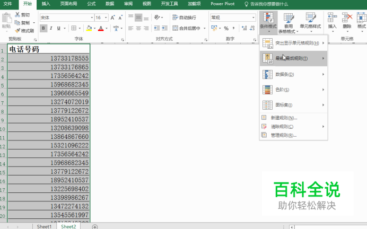Decrease font size with small A
Screen dimensions: 367x229
tap(120, 17)
